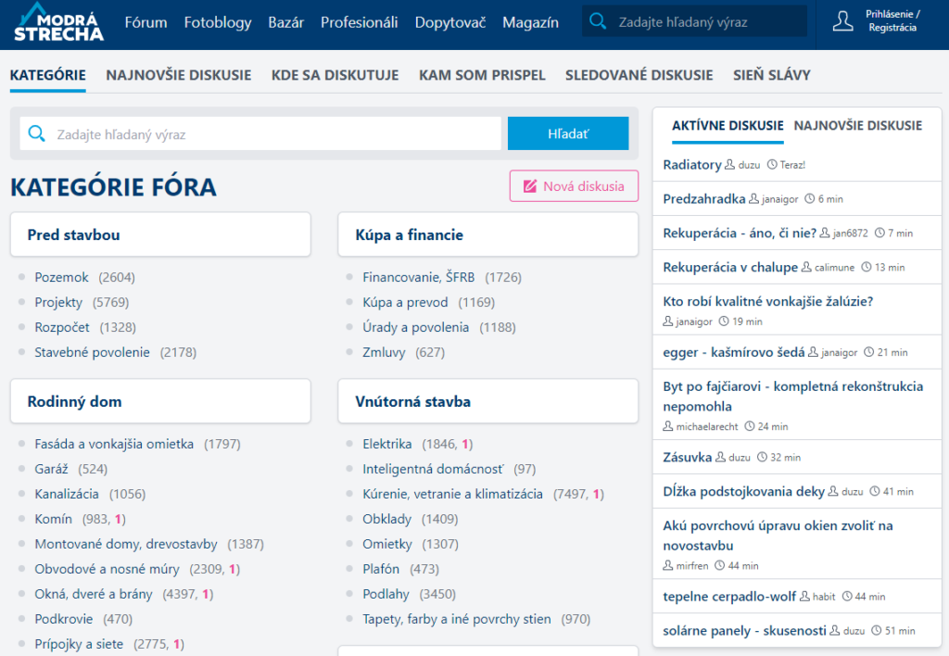Switch to the Sieň slávy tab
The height and width of the screenshot is (656, 949).
click(771, 75)
